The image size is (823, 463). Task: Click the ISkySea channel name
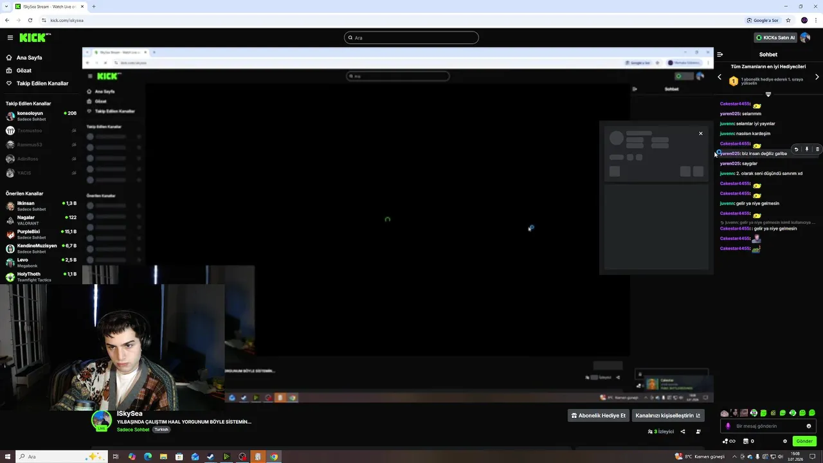(x=129, y=413)
